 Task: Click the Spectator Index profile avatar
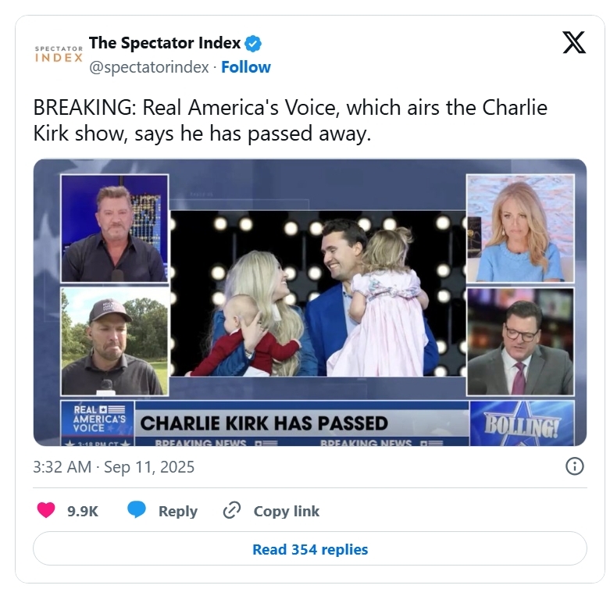59,54
